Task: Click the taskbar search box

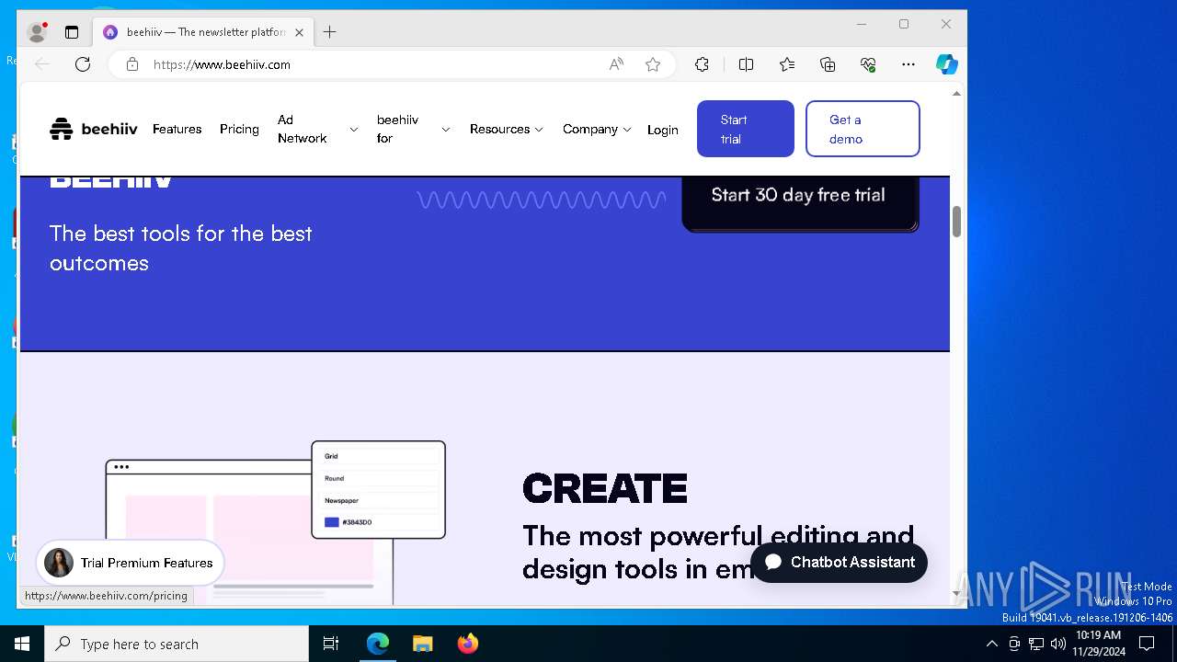Action: point(177,644)
